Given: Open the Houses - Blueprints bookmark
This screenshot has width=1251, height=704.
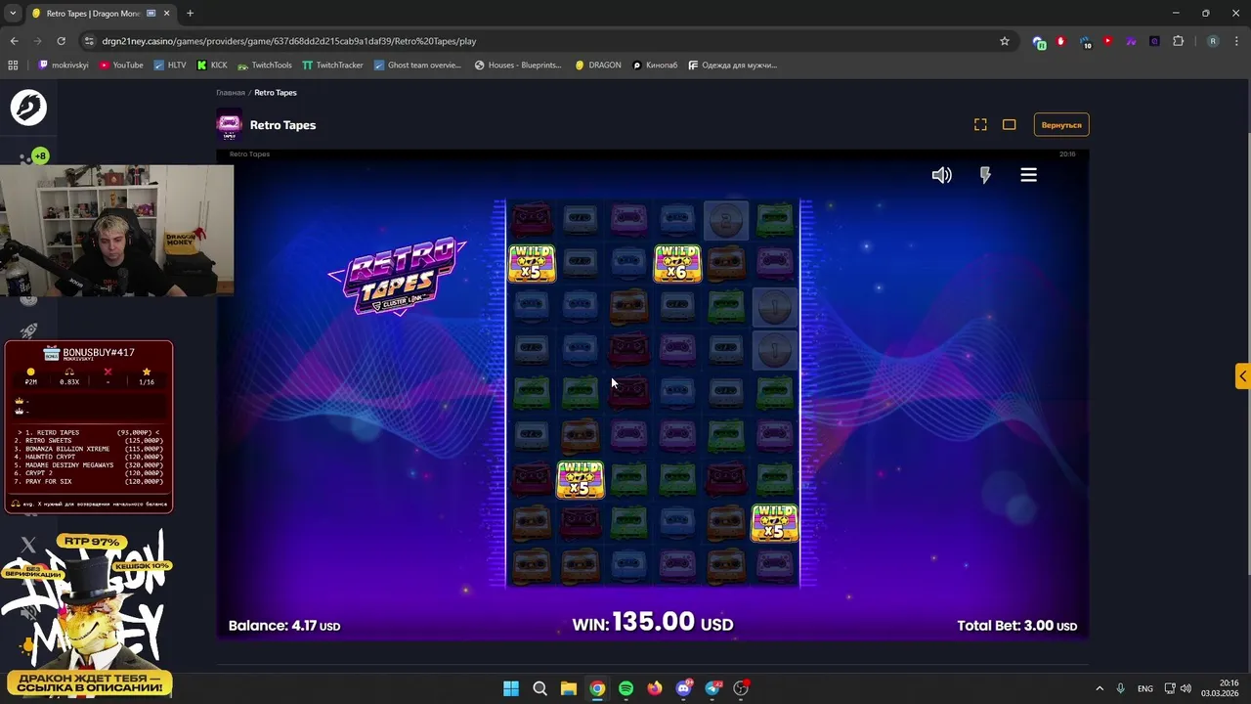Looking at the screenshot, I should 518,65.
